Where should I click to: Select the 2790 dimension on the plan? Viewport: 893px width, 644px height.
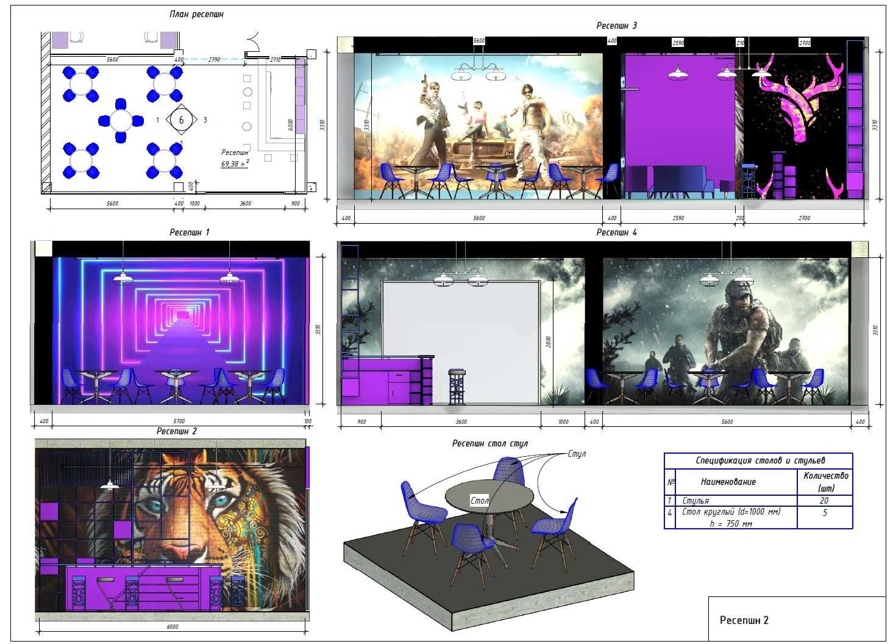(214, 60)
